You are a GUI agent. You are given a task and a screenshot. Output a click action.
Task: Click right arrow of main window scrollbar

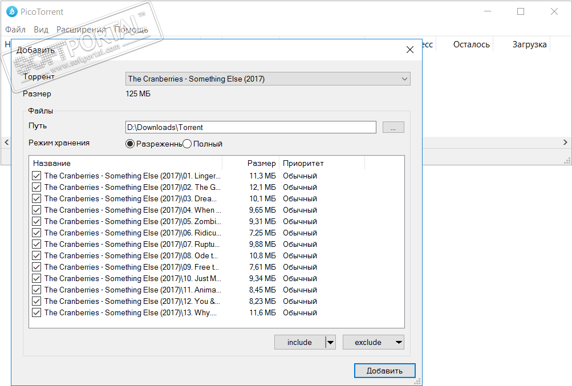(x=565, y=143)
